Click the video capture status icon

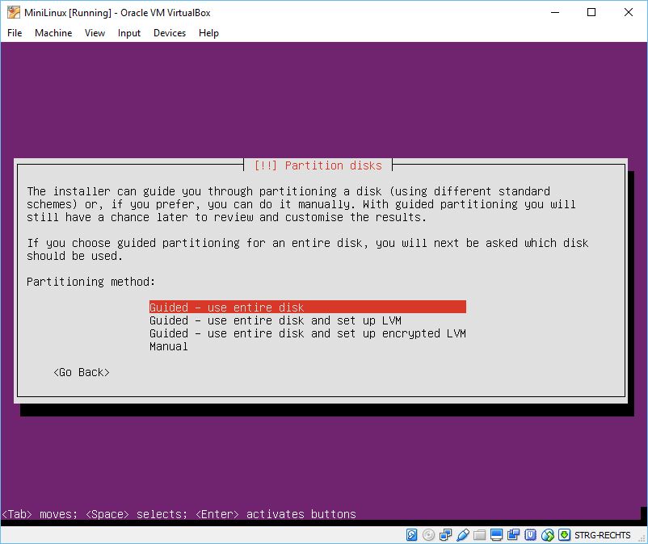pos(513,535)
